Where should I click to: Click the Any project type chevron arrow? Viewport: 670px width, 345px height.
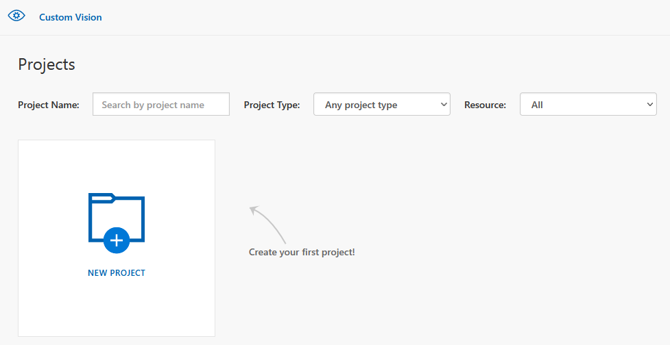point(442,105)
